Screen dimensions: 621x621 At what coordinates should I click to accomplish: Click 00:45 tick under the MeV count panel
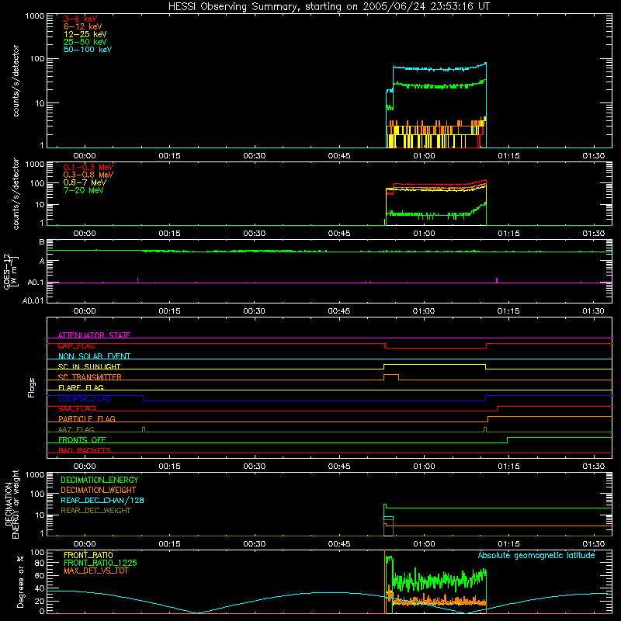[x=339, y=234]
